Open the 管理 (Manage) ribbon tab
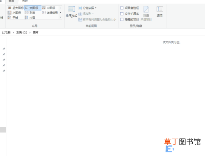205x156 pixels. tap(25, 1)
